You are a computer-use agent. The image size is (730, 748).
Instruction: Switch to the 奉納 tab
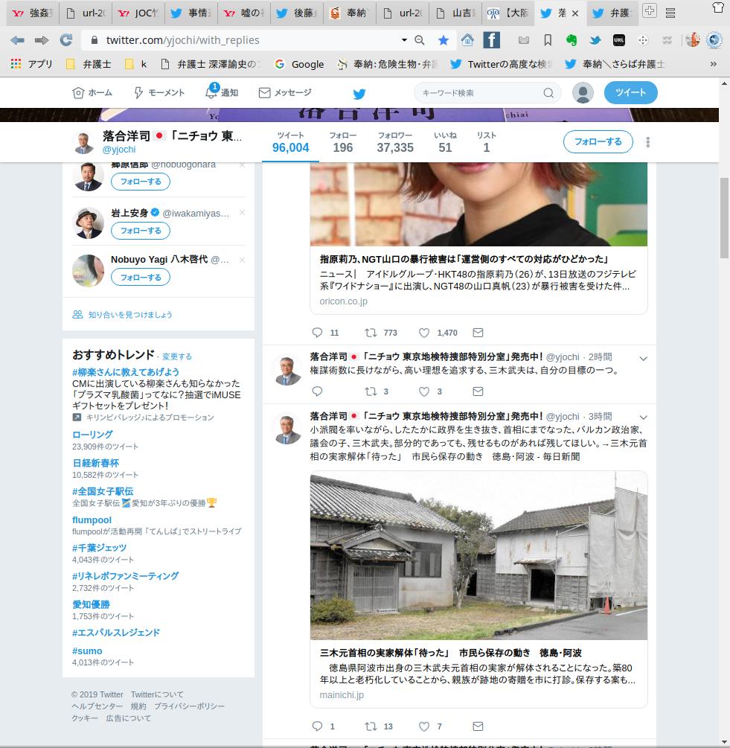pos(349,13)
